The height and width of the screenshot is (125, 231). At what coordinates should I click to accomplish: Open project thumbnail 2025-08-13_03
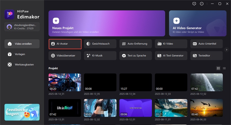171,82
